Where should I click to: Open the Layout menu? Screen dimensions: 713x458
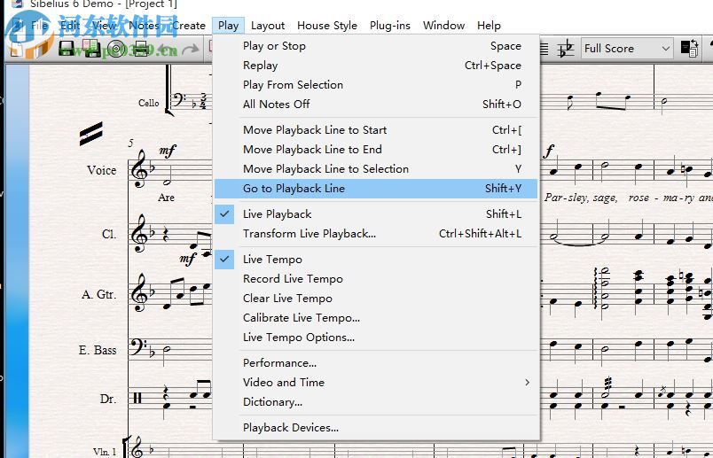pos(268,26)
